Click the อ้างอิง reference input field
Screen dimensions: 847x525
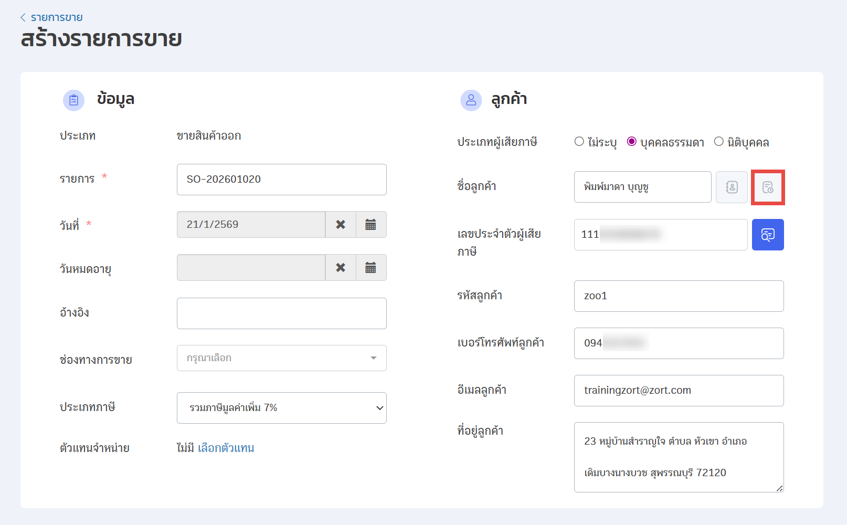coord(281,313)
